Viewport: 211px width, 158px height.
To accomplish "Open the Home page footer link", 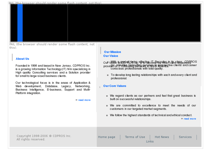I will pyautogui.click(x=107, y=137).
